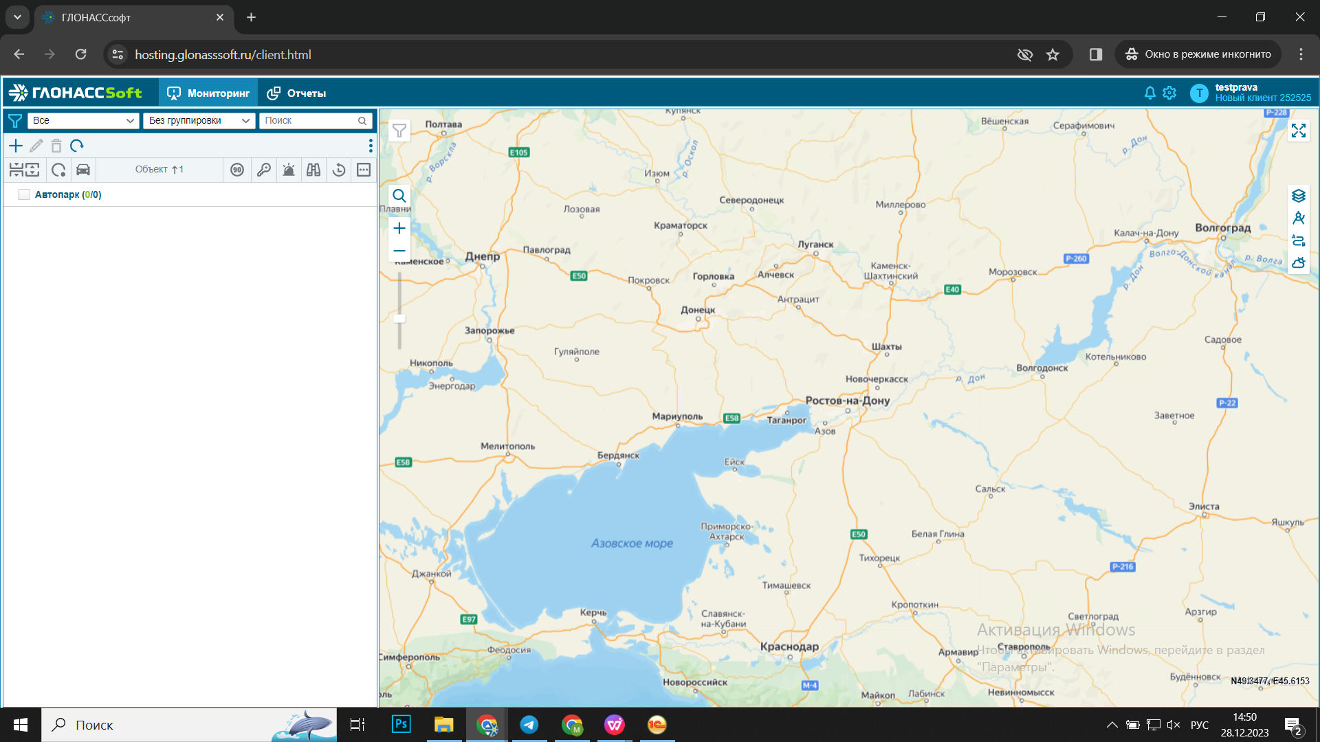Click the browser address bar URL
The width and height of the screenshot is (1320, 742).
(223, 54)
